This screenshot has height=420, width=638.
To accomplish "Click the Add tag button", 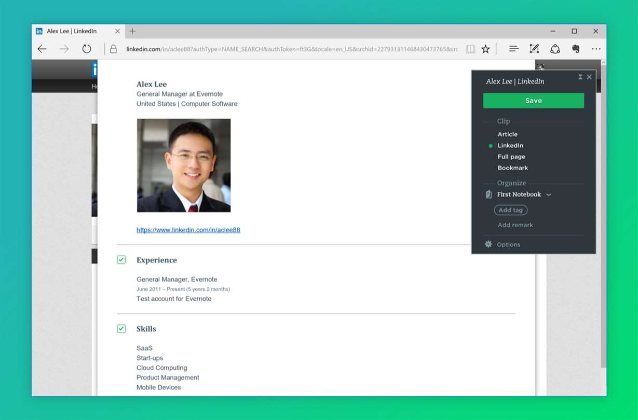I will coord(510,210).
